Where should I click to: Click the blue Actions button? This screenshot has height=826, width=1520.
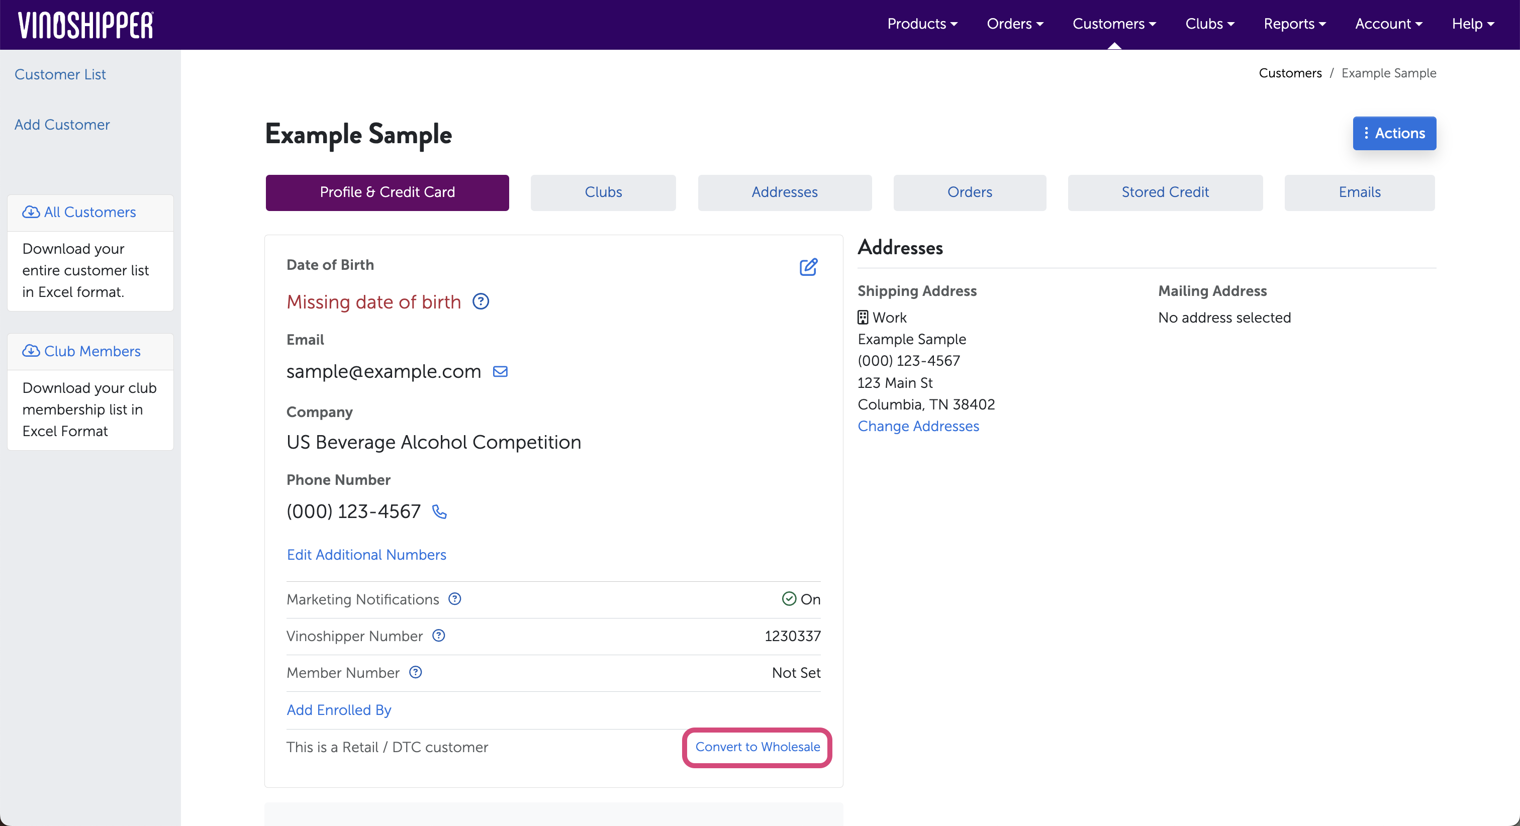coord(1394,133)
